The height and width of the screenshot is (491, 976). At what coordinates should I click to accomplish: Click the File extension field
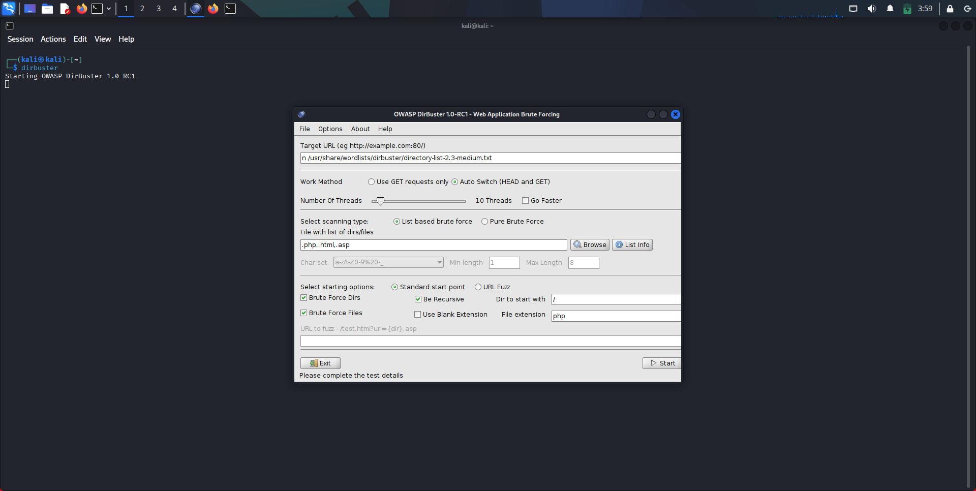point(616,316)
